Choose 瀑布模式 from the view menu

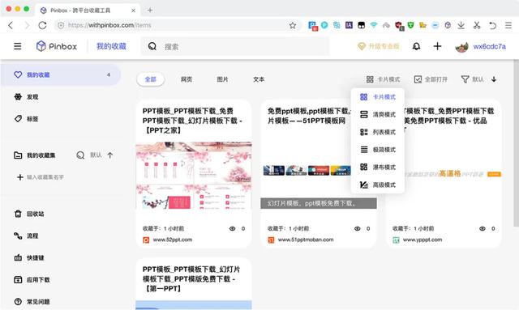(x=378, y=167)
